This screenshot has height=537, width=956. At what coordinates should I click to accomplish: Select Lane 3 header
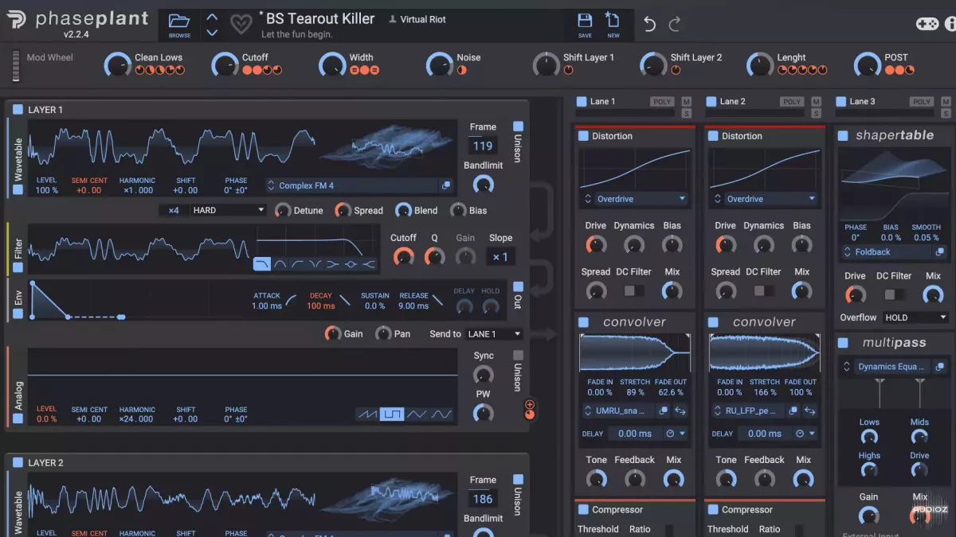click(x=862, y=101)
